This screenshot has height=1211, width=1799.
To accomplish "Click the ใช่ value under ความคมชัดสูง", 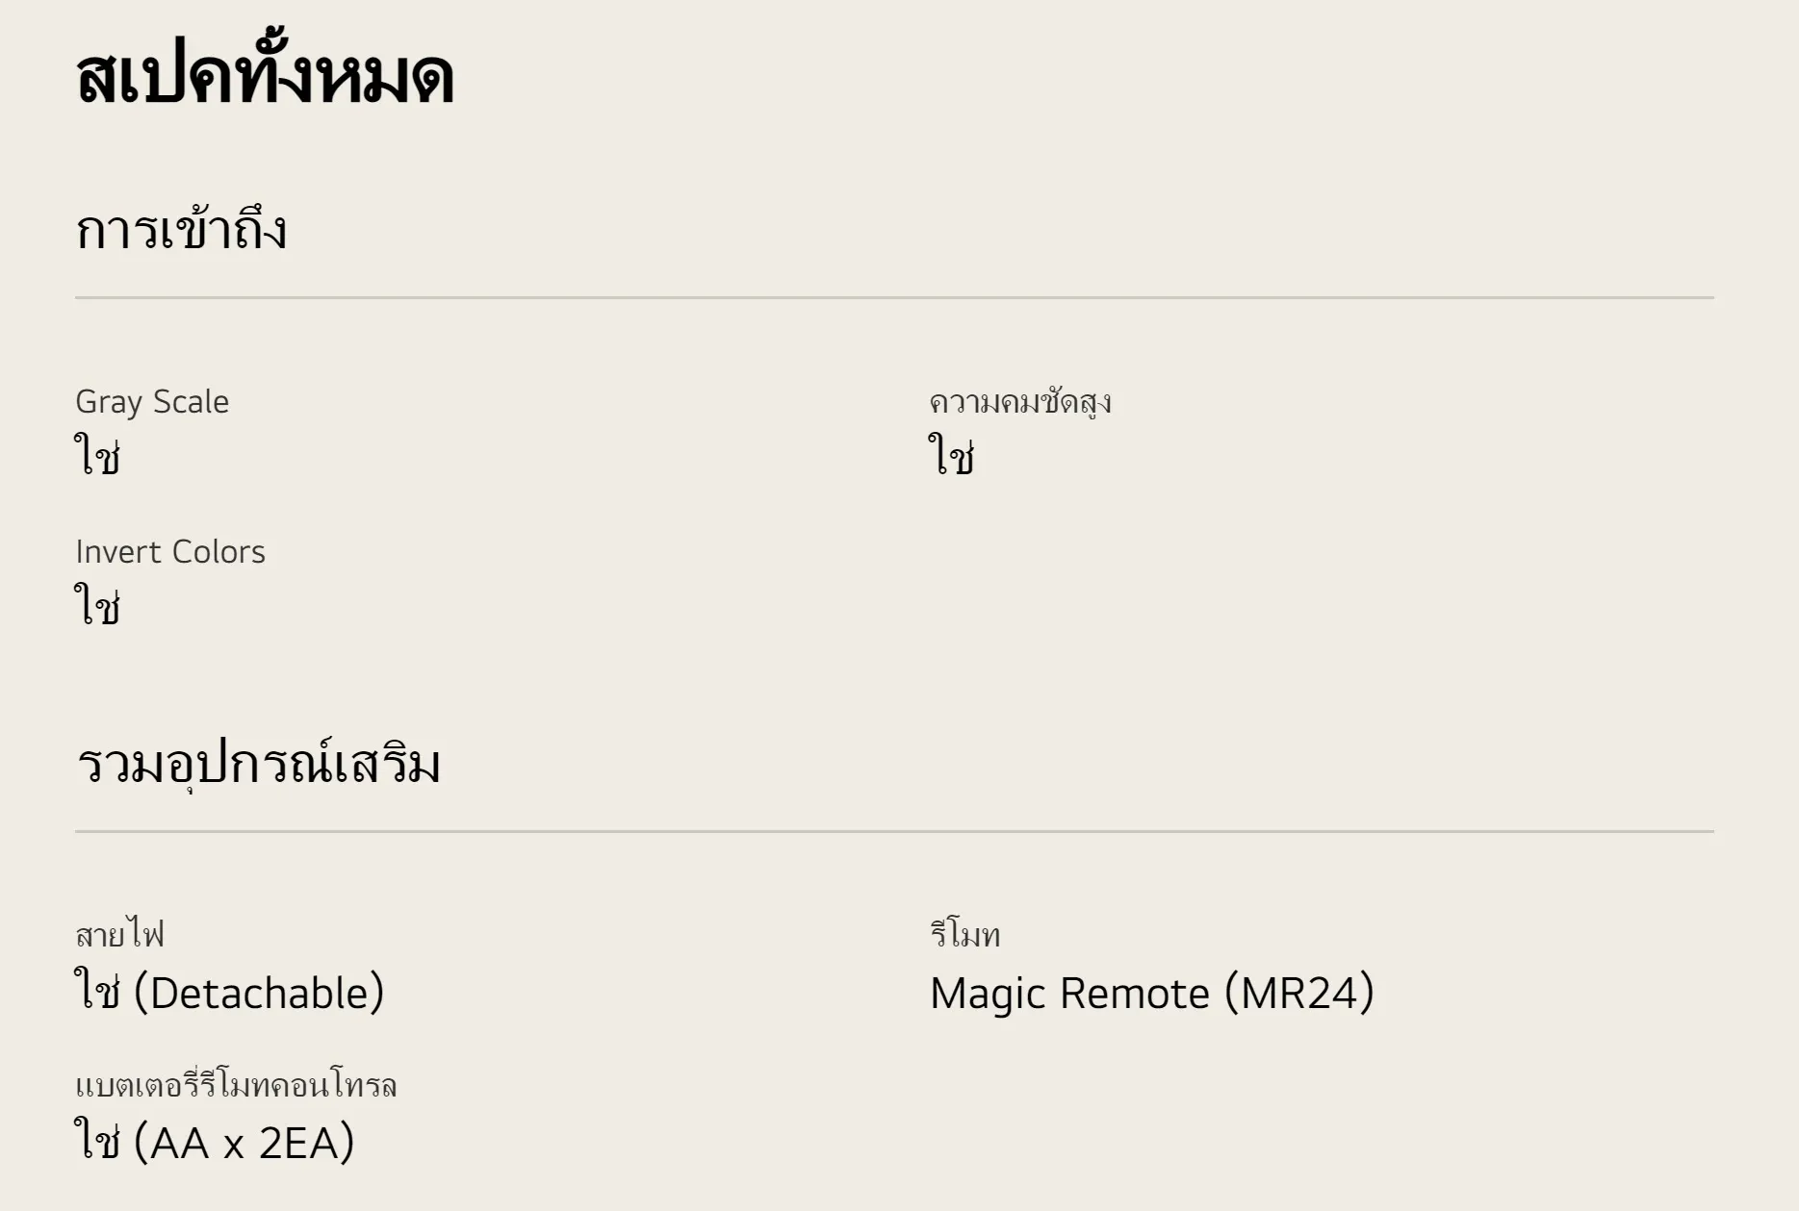I will pos(951,455).
